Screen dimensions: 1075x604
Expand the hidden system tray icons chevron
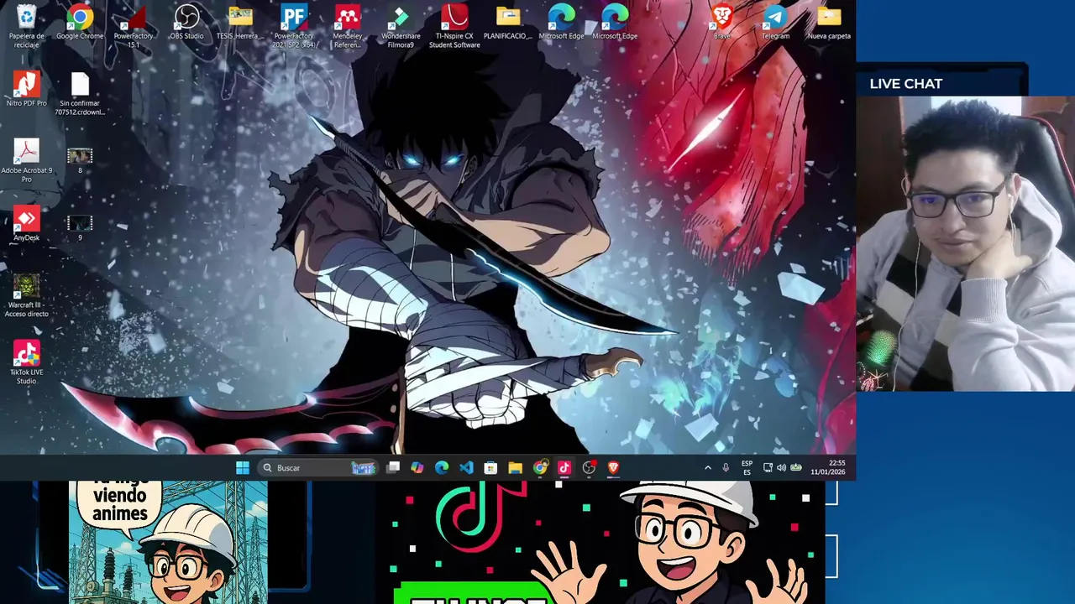pyautogui.click(x=708, y=468)
